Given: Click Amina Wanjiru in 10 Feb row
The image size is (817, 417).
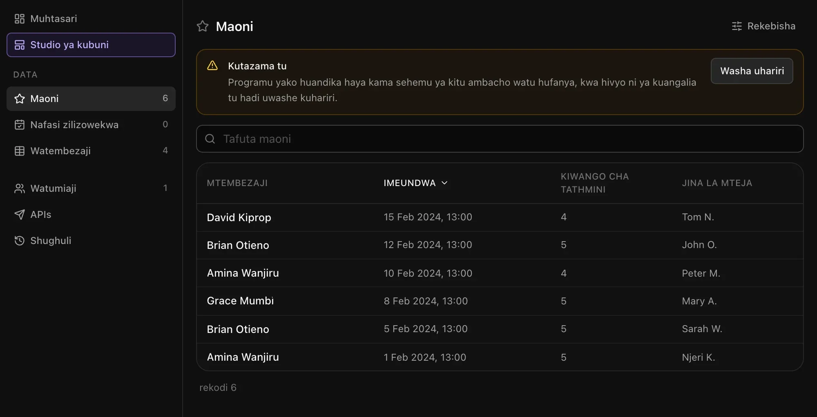Looking at the screenshot, I should 243,273.
